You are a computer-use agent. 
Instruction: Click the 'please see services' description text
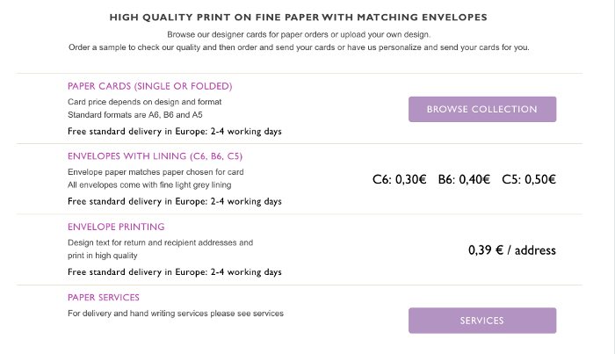[176, 314]
